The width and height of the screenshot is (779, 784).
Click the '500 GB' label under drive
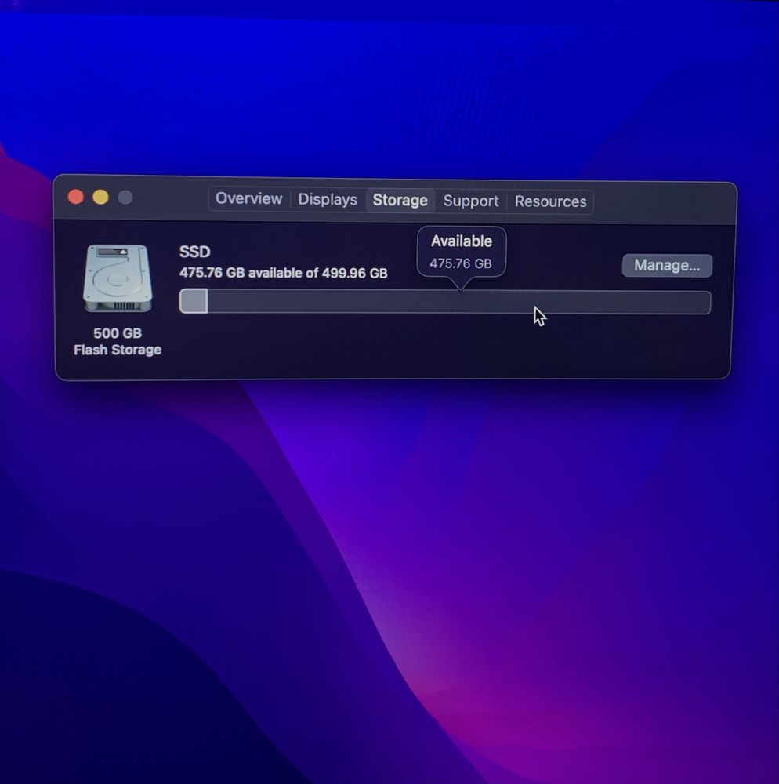[x=118, y=333]
